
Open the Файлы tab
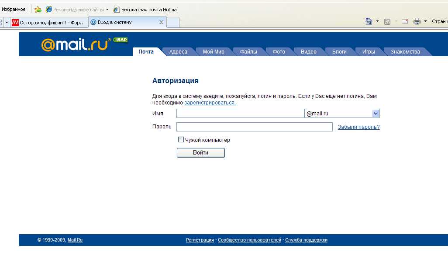pyautogui.click(x=248, y=52)
